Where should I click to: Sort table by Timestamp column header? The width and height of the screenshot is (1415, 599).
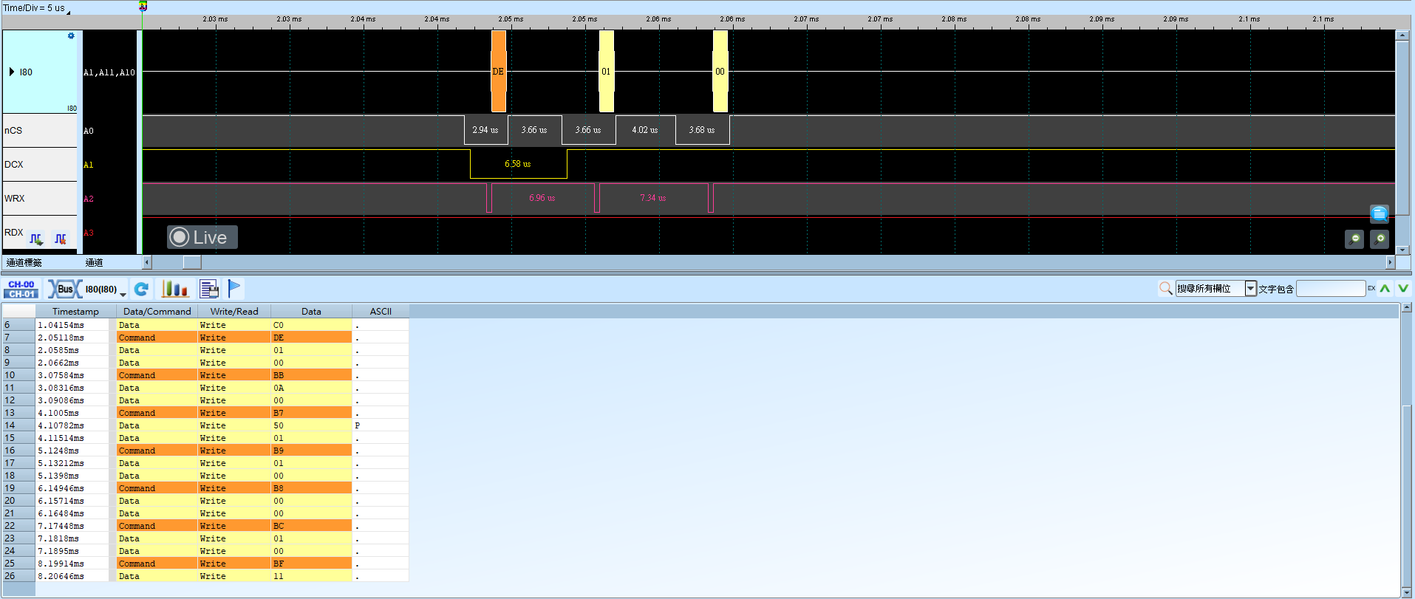coord(75,312)
